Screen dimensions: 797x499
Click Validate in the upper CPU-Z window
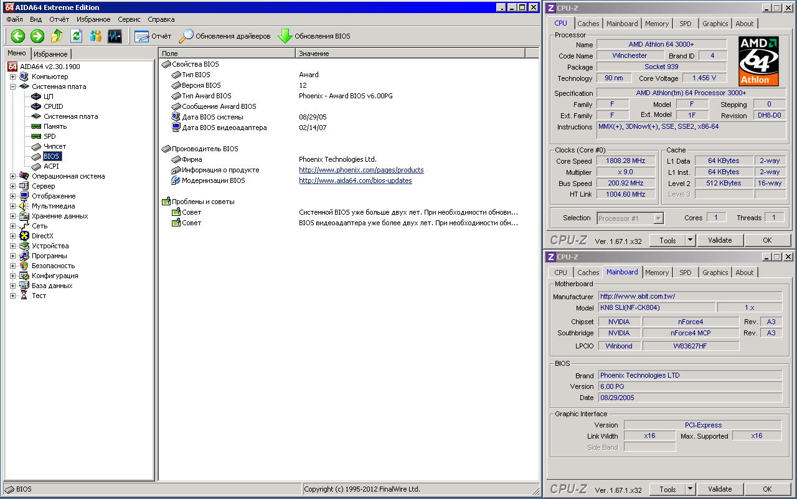(720, 240)
